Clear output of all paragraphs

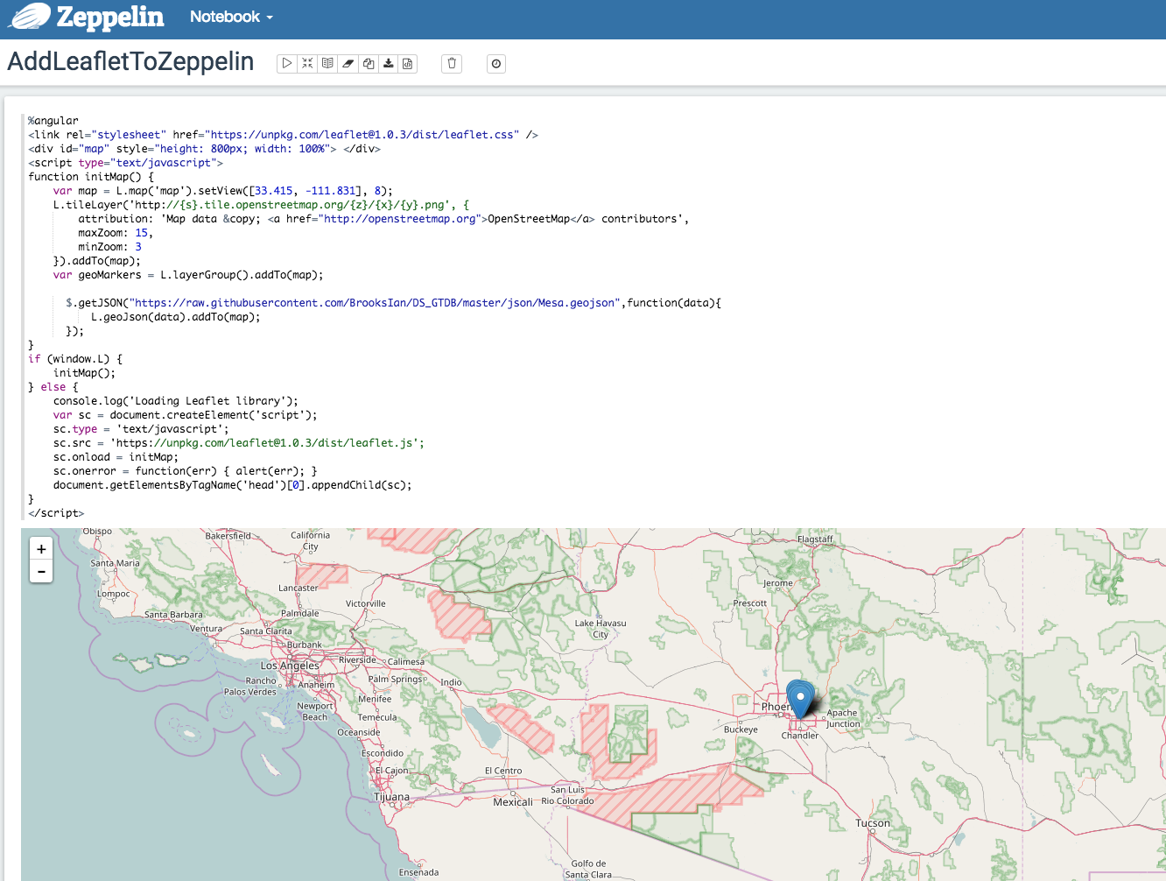(x=348, y=63)
